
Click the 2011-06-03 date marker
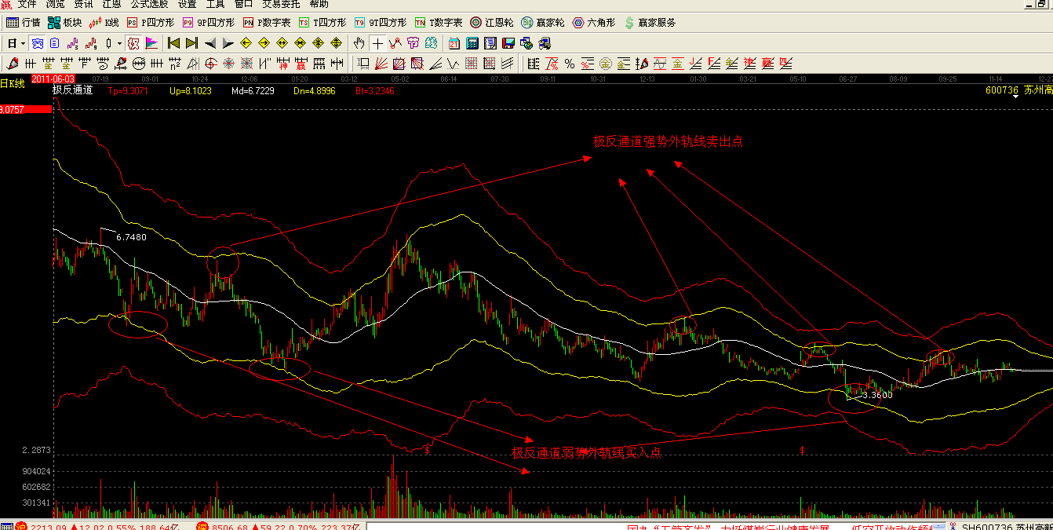point(54,79)
